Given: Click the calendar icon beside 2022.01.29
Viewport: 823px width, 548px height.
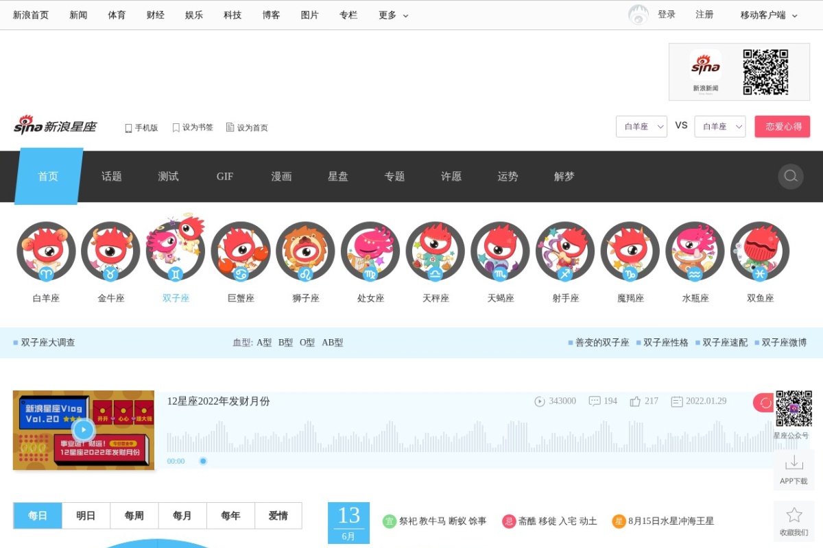Looking at the screenshot, I should click(677, 401).
